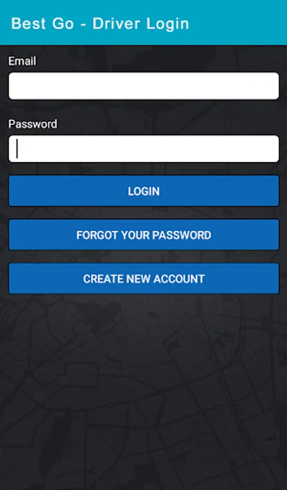This screenshot has width=287, height=490.
Task: Select CREATE NEW ACCOUNT button
Action: pyautogui.click(x=144, y=278)
